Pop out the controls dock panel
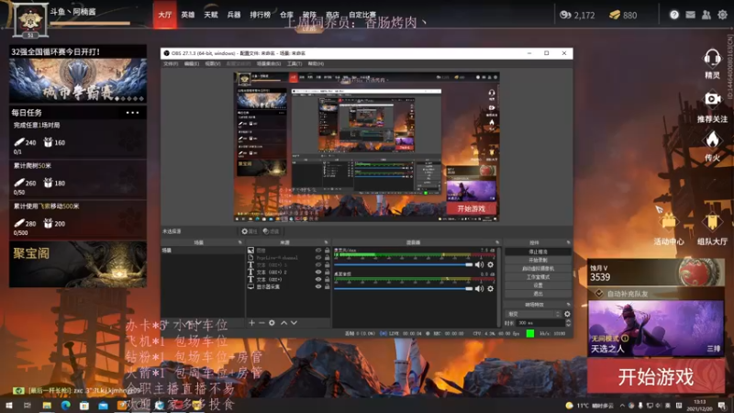The width and height of the screenshot is (734, 413). pos(568,242)
